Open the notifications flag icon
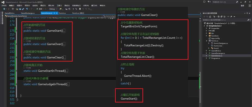The height and width of the screenshot is (107, 252). (209, 2)
